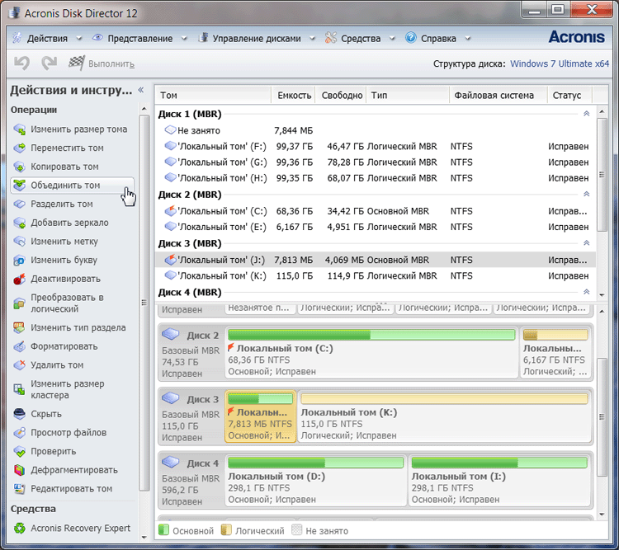Click the Format icon (Форматировать)
Screen dimensions: 619x550
pos(19,346)
